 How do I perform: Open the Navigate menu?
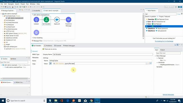pos(11,4)
